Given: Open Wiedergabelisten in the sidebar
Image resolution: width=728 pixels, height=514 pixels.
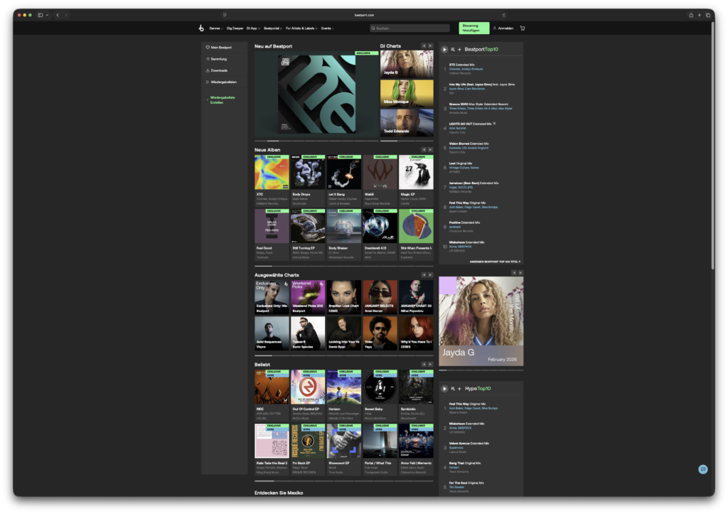Looking at the screenshot, I should [x=222, y=82].
